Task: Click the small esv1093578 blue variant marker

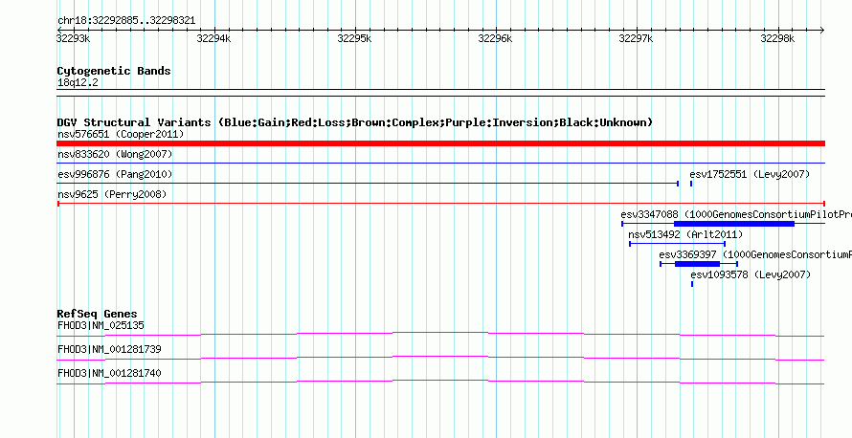Action: 692,284
